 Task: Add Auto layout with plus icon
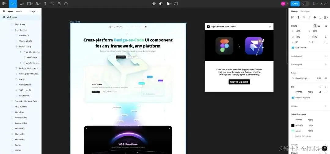pyautogui.click(x=326, y=56)
